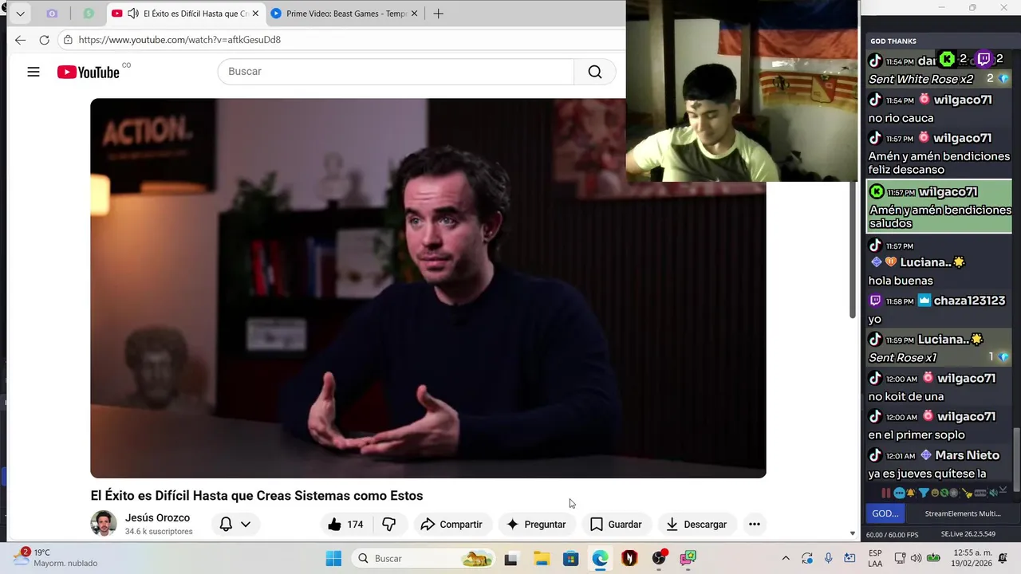Viewport: 1021px width, 574px height.
Task: Reload the current page
Action: coord(44,40)
